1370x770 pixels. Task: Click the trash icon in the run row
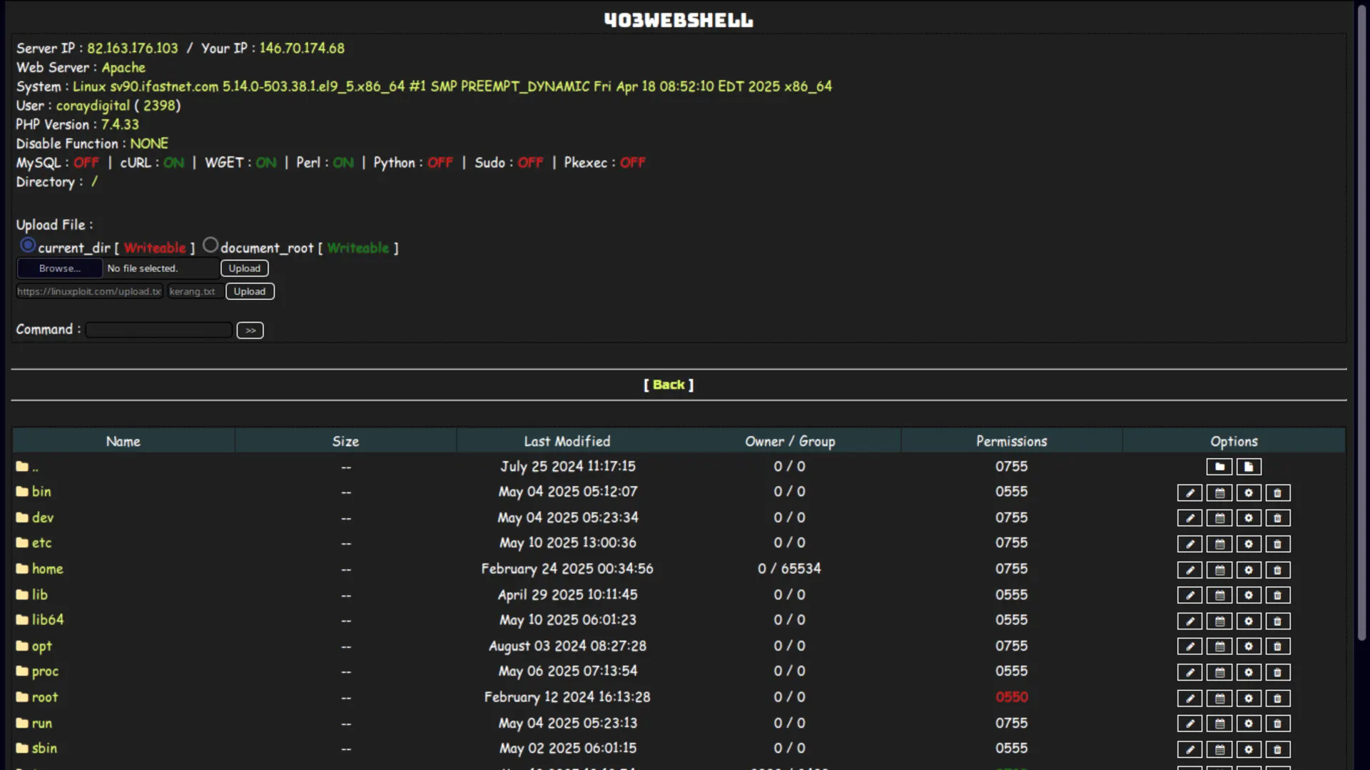coord(1278,724)
